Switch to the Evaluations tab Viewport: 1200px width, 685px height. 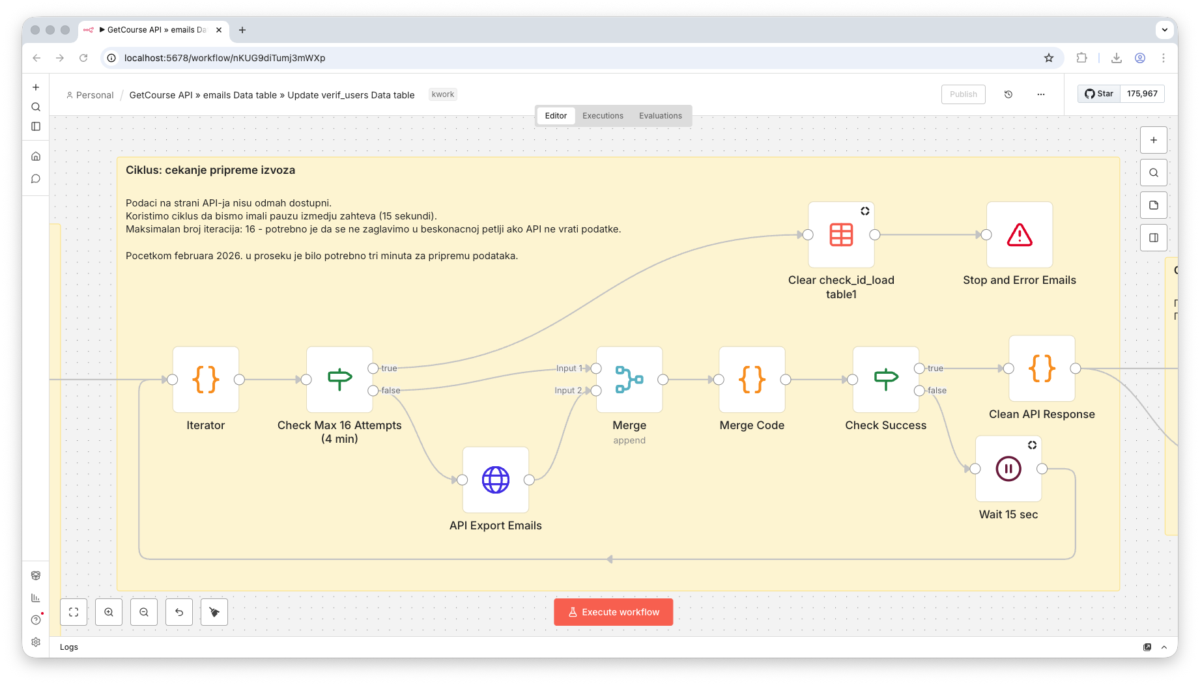pos(660,116)
